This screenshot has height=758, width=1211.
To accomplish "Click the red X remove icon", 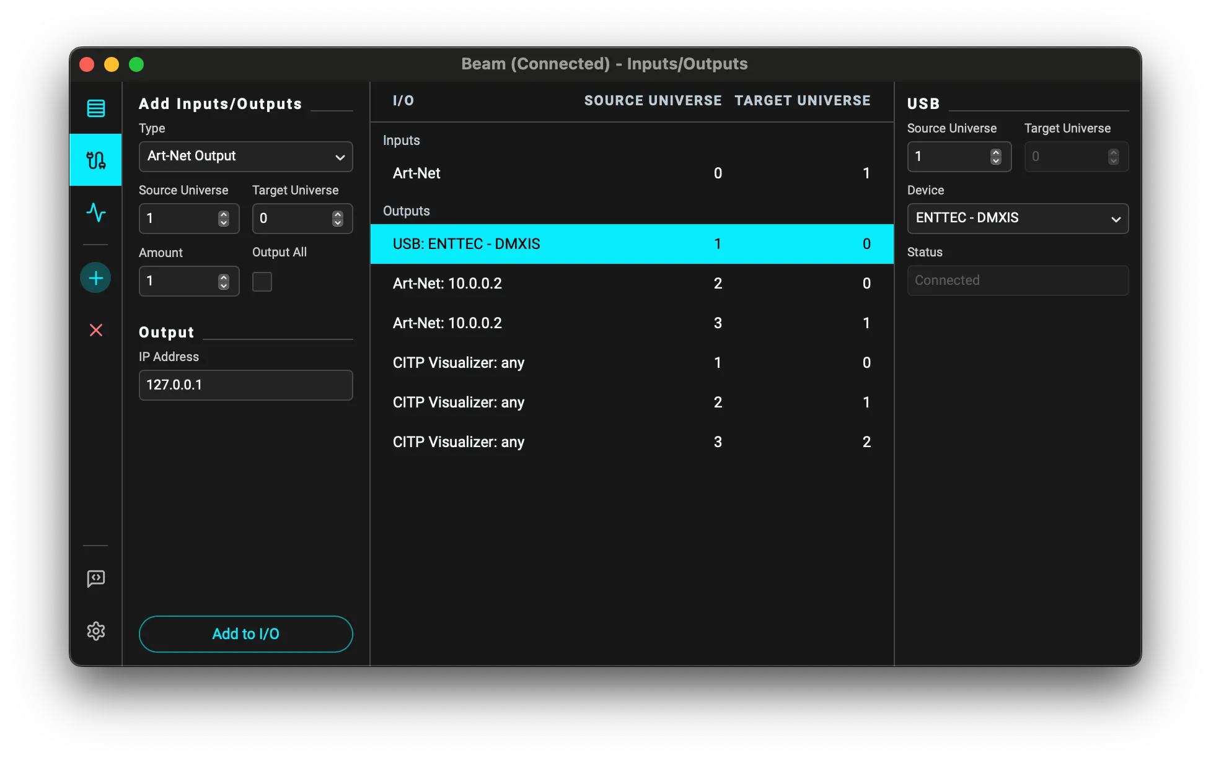I will pos(95,330).
